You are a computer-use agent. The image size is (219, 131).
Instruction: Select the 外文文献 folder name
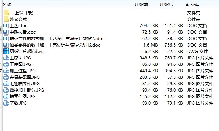[18, 19]
